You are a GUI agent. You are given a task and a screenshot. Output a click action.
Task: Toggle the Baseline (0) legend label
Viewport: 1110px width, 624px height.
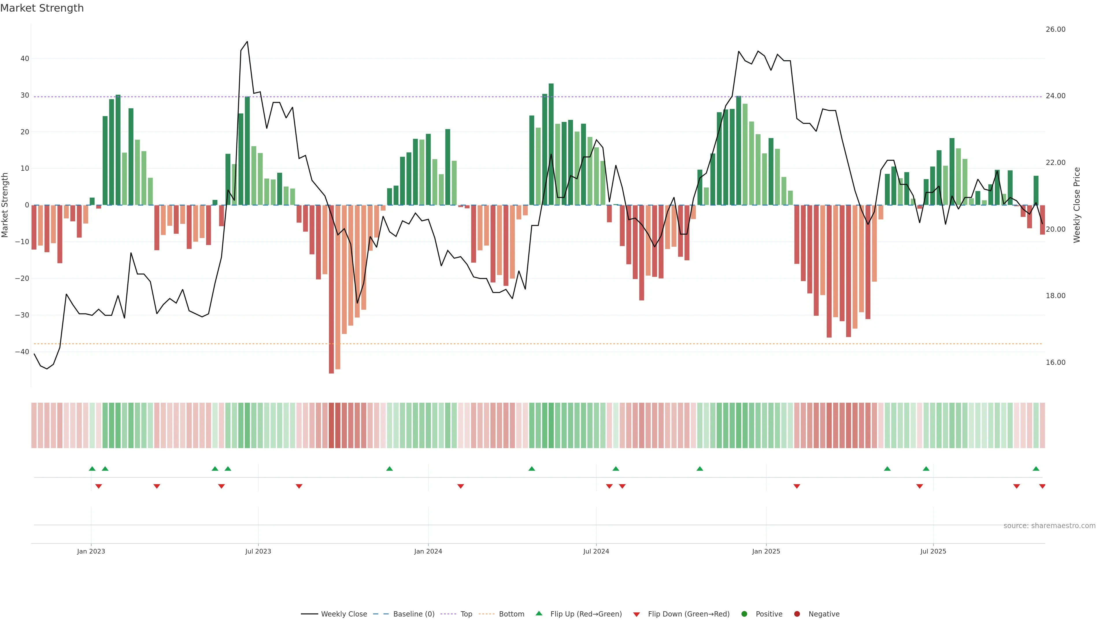pos(414,614)
